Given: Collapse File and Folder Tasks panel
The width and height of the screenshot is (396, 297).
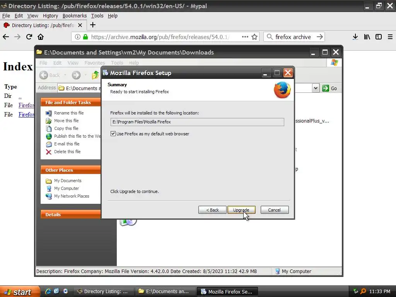Looking at the screenshot, I should 71,102.
